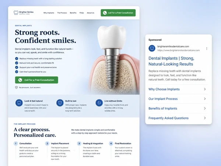221x166 pixels.
Task: Click shield icon next to No pressure
Action: pos(16,87)
